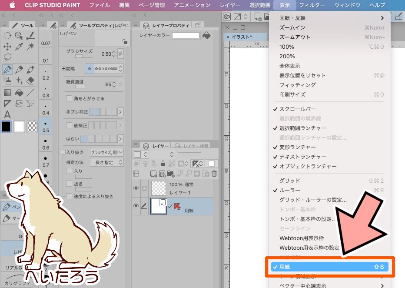
Task: Select the Frame border tool
Action: pos(19,104)
